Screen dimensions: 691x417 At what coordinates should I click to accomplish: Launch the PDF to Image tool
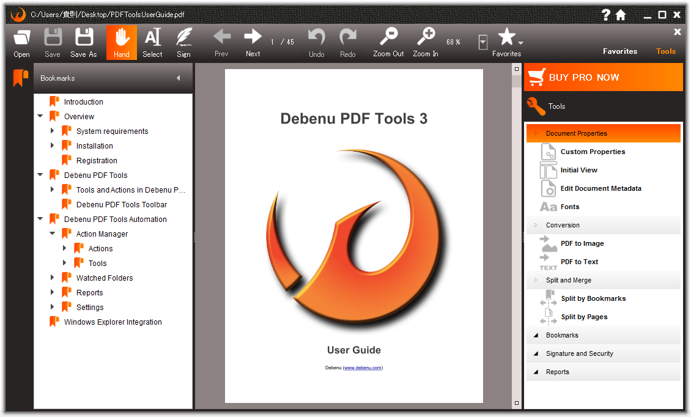pyautogui.click(x=582, y=243)
